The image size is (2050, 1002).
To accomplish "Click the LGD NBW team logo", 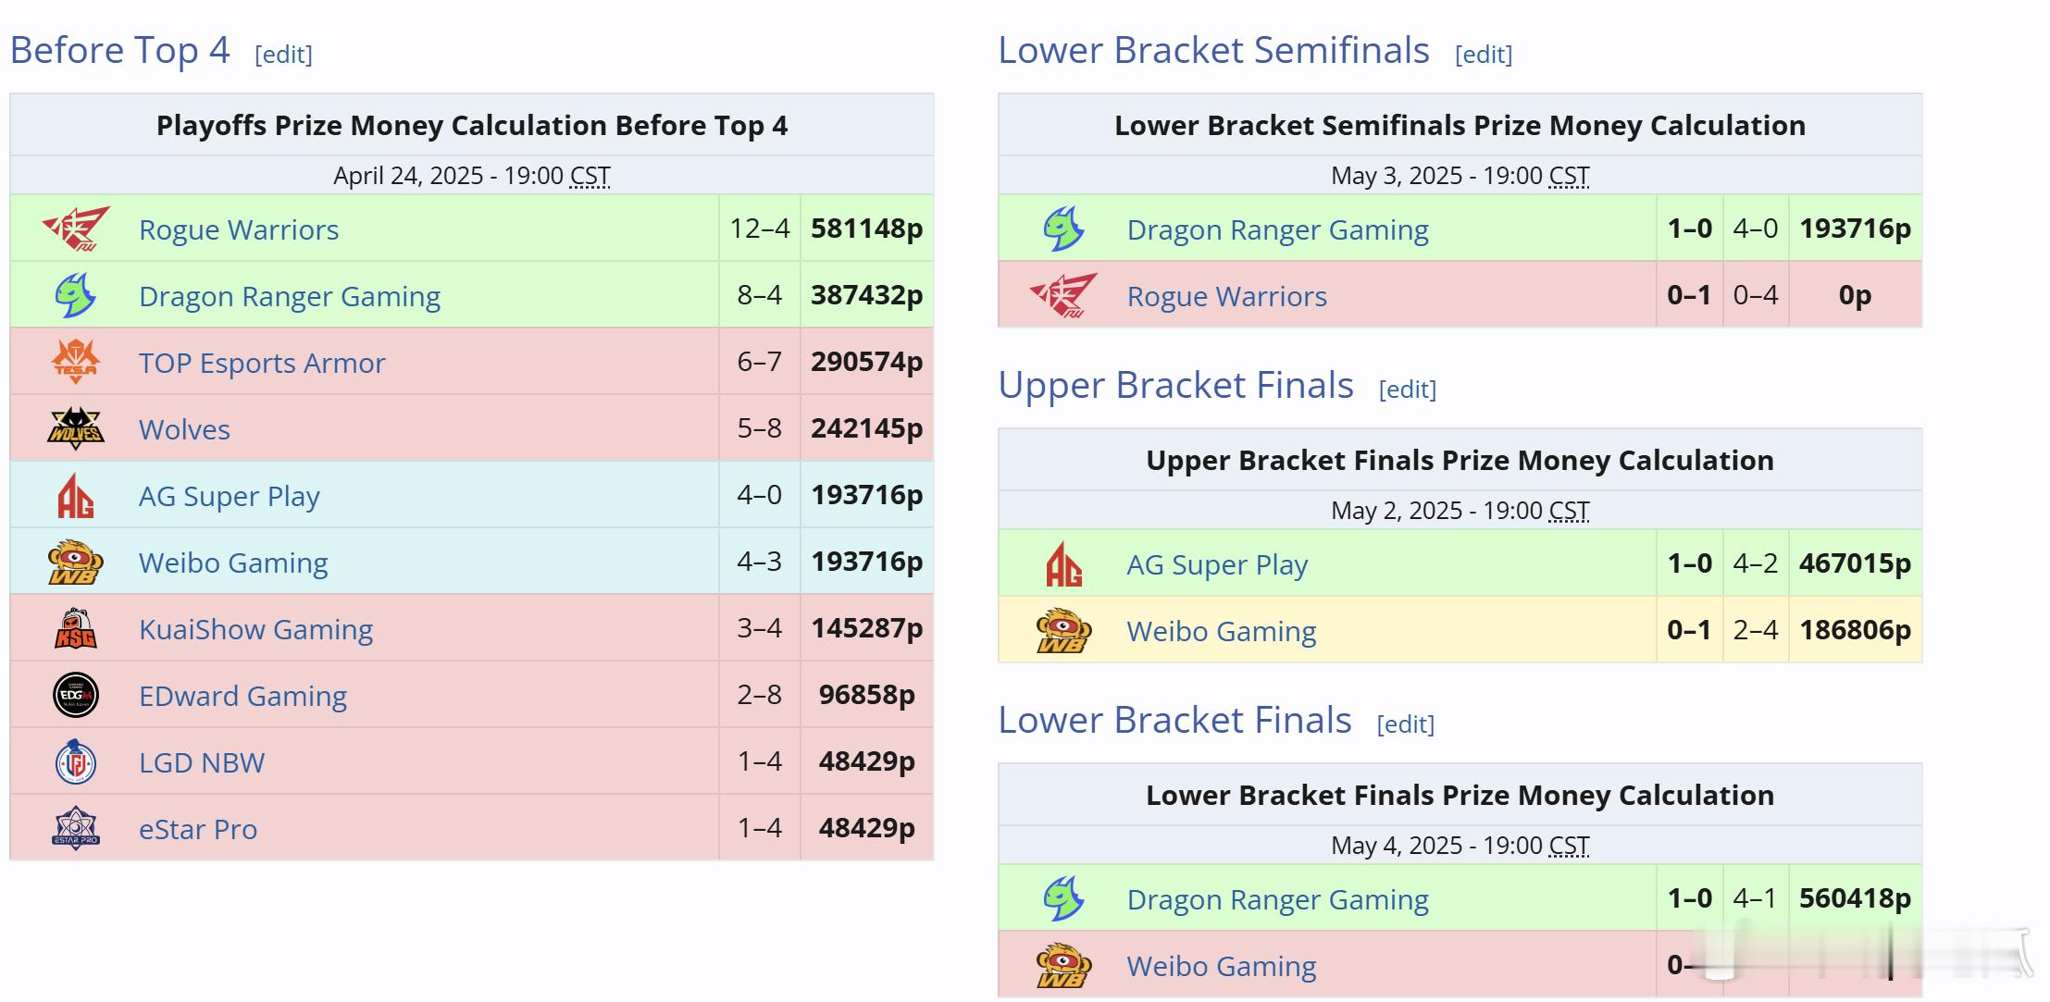I will (x=76, y=761).
